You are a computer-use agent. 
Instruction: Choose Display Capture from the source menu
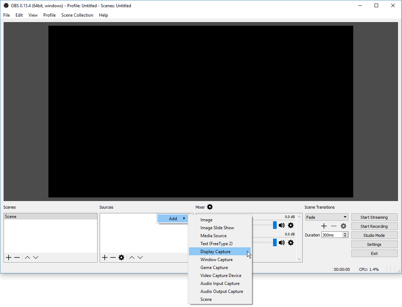point(216,252)
